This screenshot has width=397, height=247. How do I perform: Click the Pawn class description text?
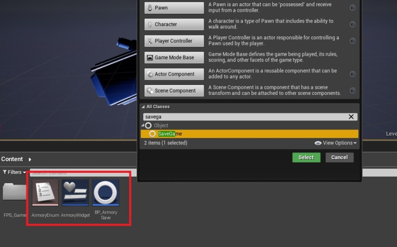click(270, 8)
